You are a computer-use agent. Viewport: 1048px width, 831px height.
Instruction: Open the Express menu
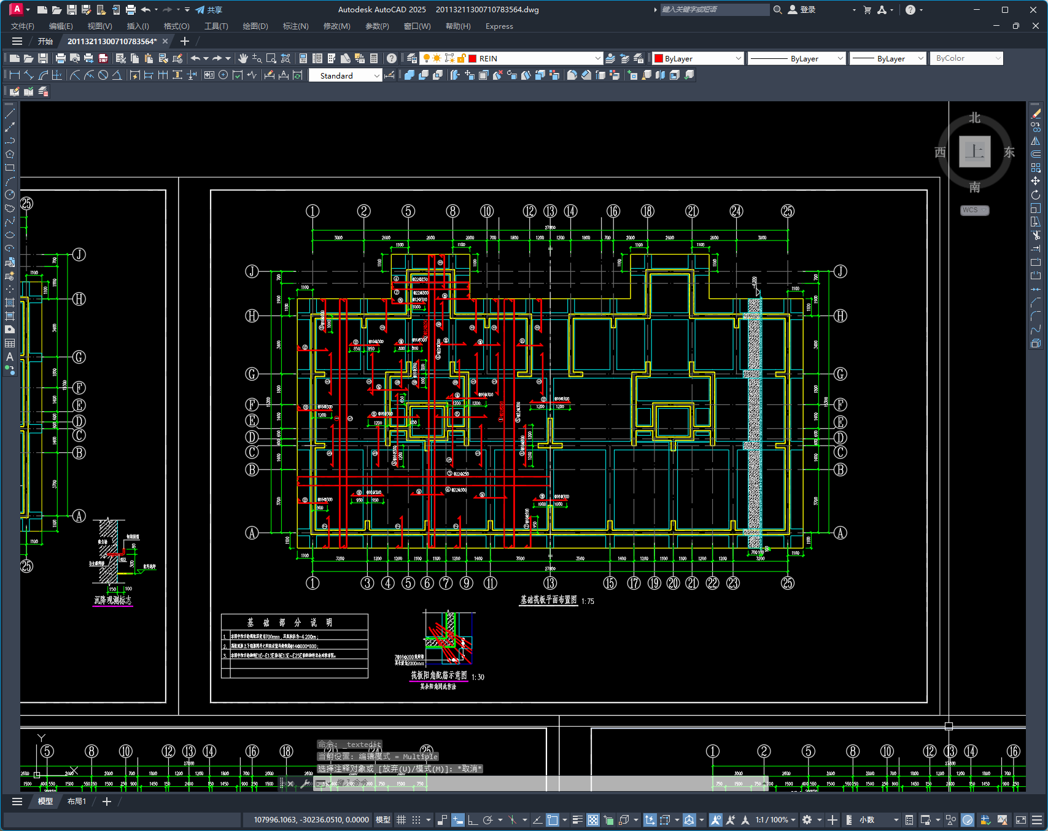[x=499, y=26]
